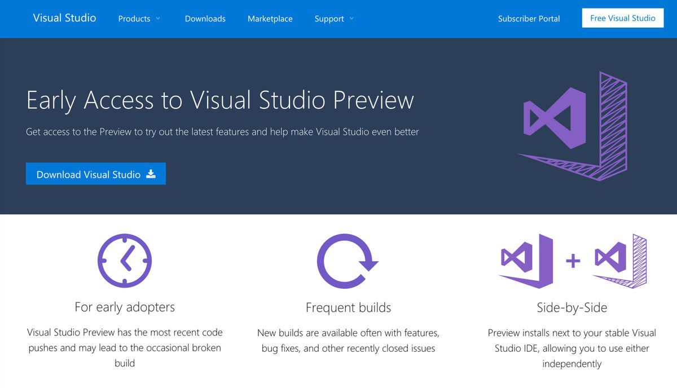Open the Products menu
The height and width of the screenshot is (388, 677).
click(x=134, y=19)
